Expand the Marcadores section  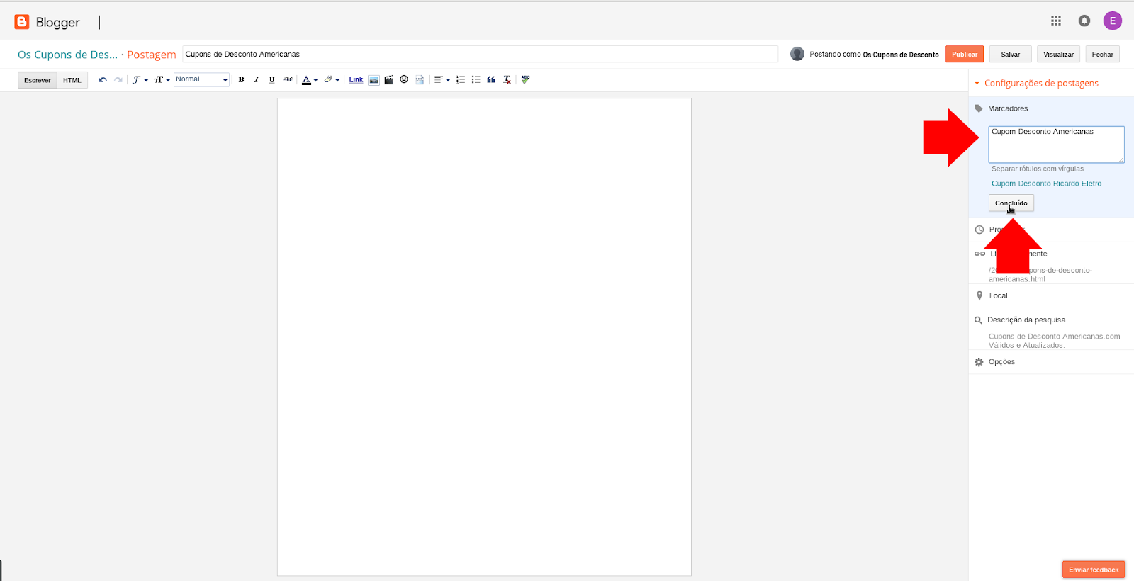click(x=1008, y=108)
